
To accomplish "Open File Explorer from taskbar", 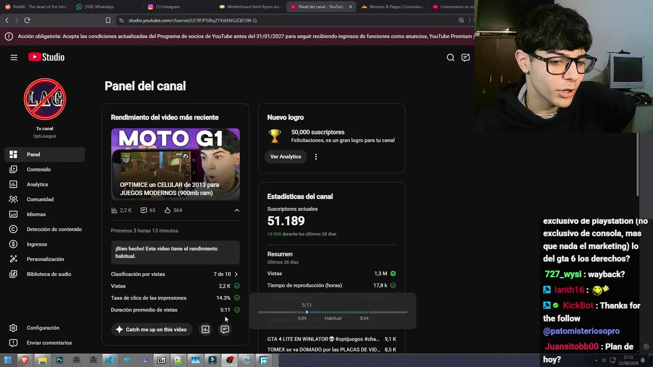I will [x=42, y=360].
